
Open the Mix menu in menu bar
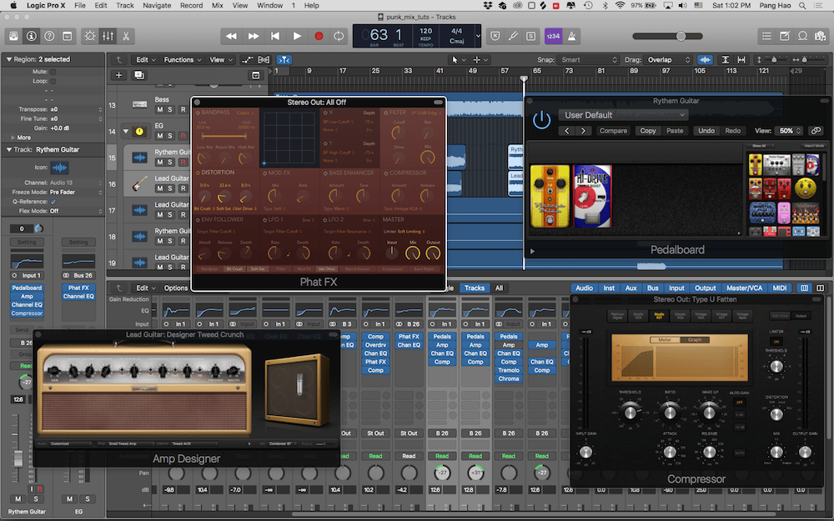(218, 5)
